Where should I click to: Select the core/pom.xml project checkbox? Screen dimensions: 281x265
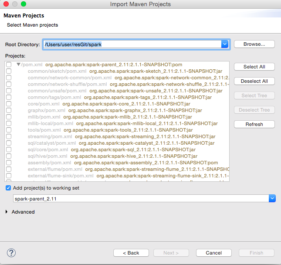pos(9,104)
